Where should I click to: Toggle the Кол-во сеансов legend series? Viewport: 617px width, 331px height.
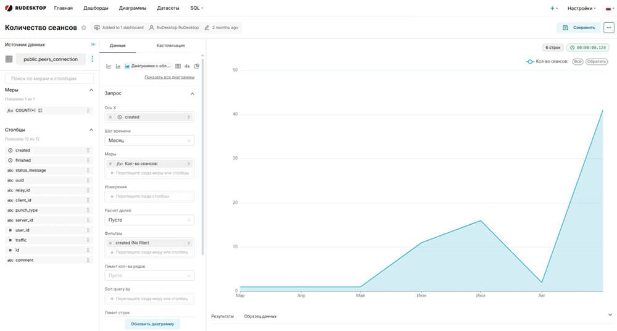[547, 62]
